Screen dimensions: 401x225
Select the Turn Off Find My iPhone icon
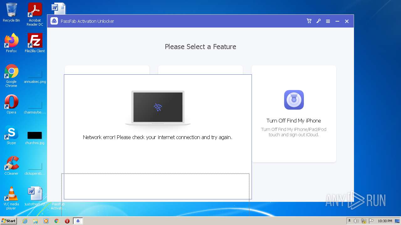(x=294, y=100)
